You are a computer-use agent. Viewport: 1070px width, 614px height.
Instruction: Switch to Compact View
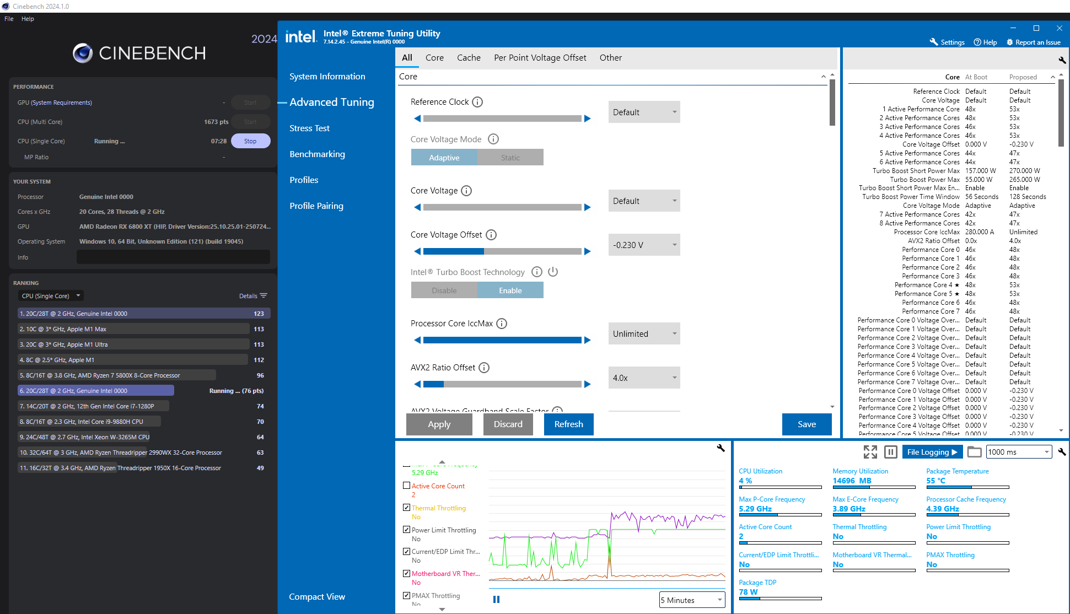tap(317, 597)
